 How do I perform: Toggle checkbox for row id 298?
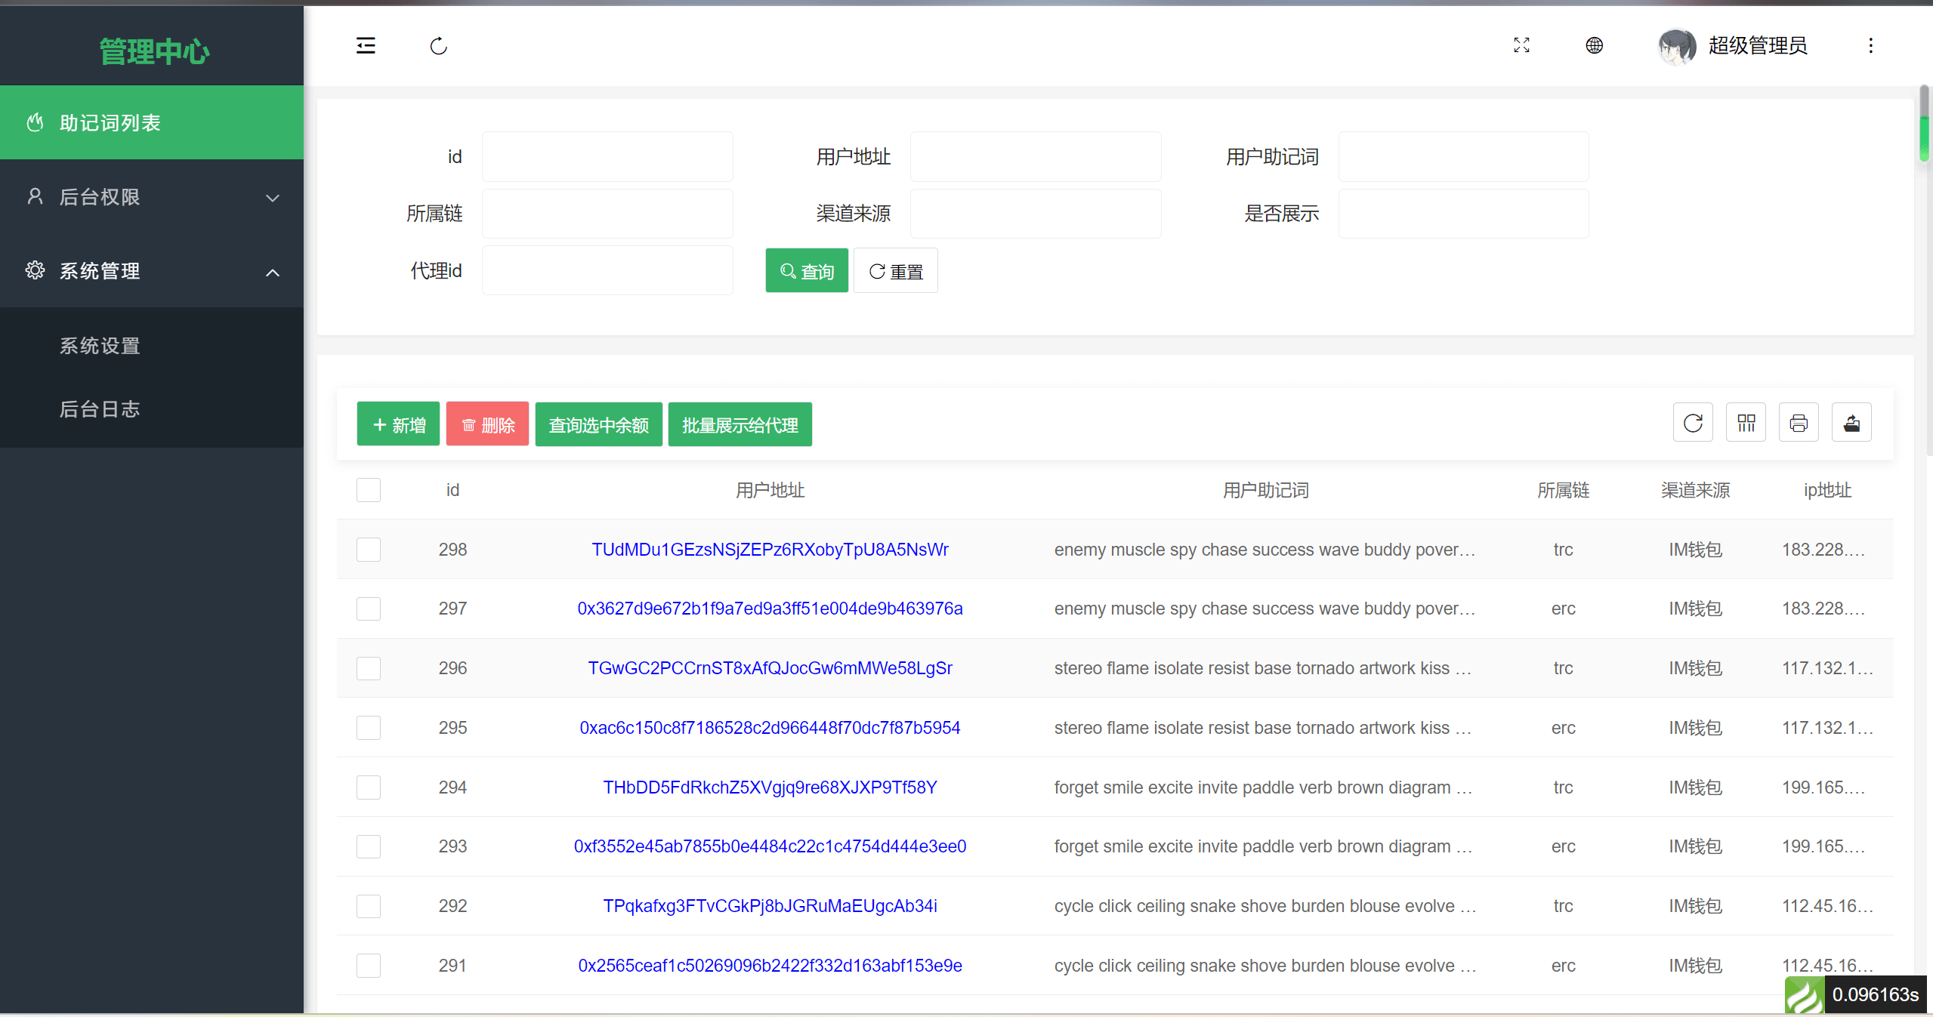368,548
